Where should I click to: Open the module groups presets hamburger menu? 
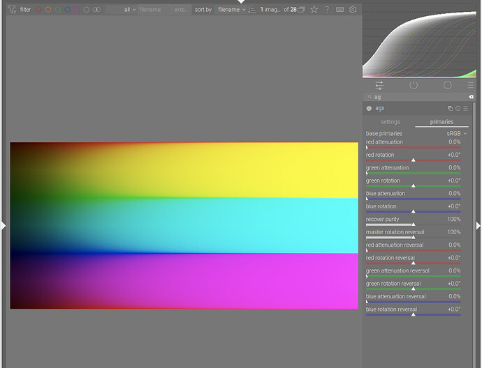(x=471, y=85)
